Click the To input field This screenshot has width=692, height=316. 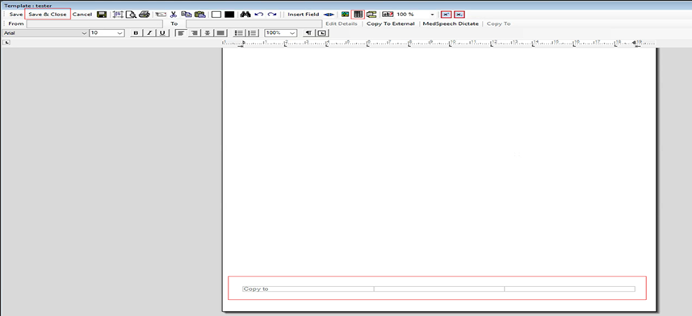pos(254,24)
